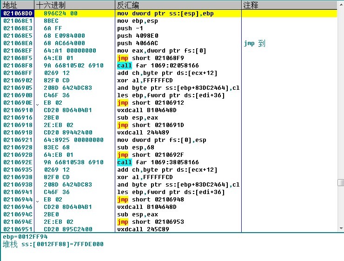Select address 0210690E
Viewport: 344px width, 261px height.
18,103
